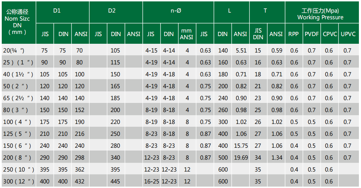Click the mm ANSI sub-header
Screen dimensions: 361x188
186,34
